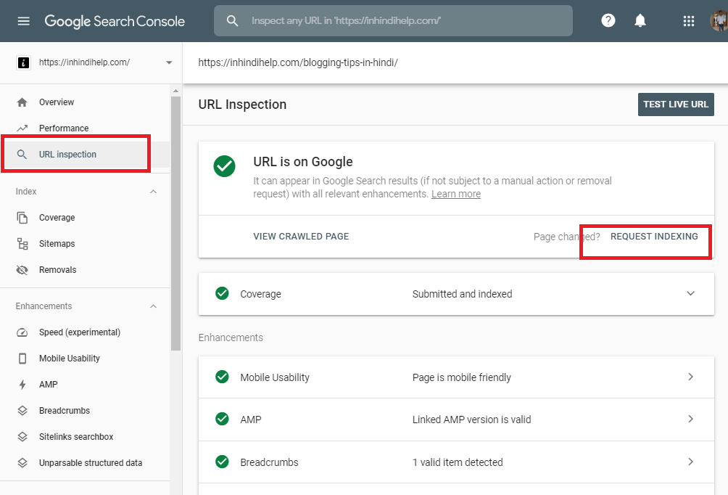Click the green check on Breadcrumbs row
This screenshot has height=495, width=728.
coord(222,462)
